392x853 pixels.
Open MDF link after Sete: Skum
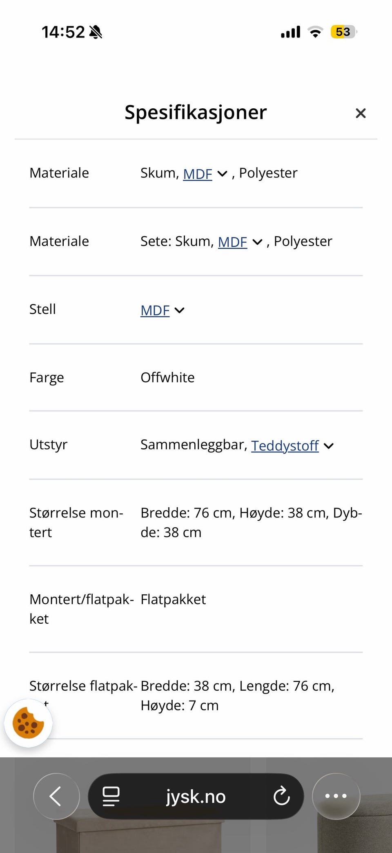pos(232,242)
